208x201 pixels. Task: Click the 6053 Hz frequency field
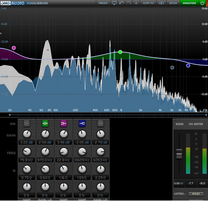(x=101, y=160)
